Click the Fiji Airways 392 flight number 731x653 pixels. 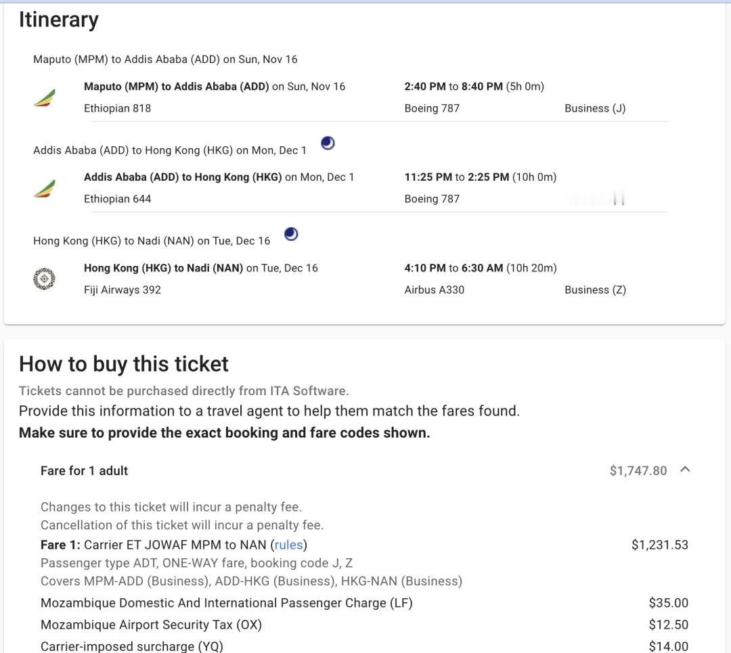coord(122,290)
